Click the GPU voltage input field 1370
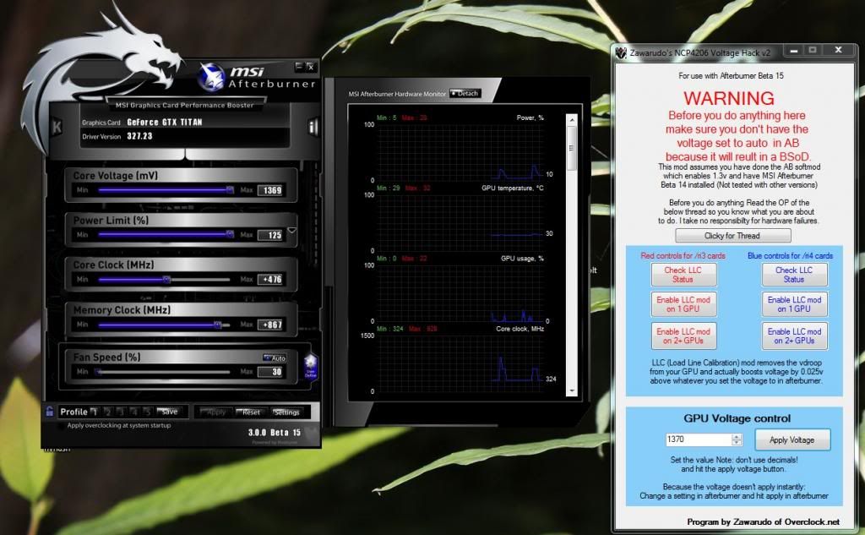The width and height of the screenshot is (865, 535). point(698,439)
